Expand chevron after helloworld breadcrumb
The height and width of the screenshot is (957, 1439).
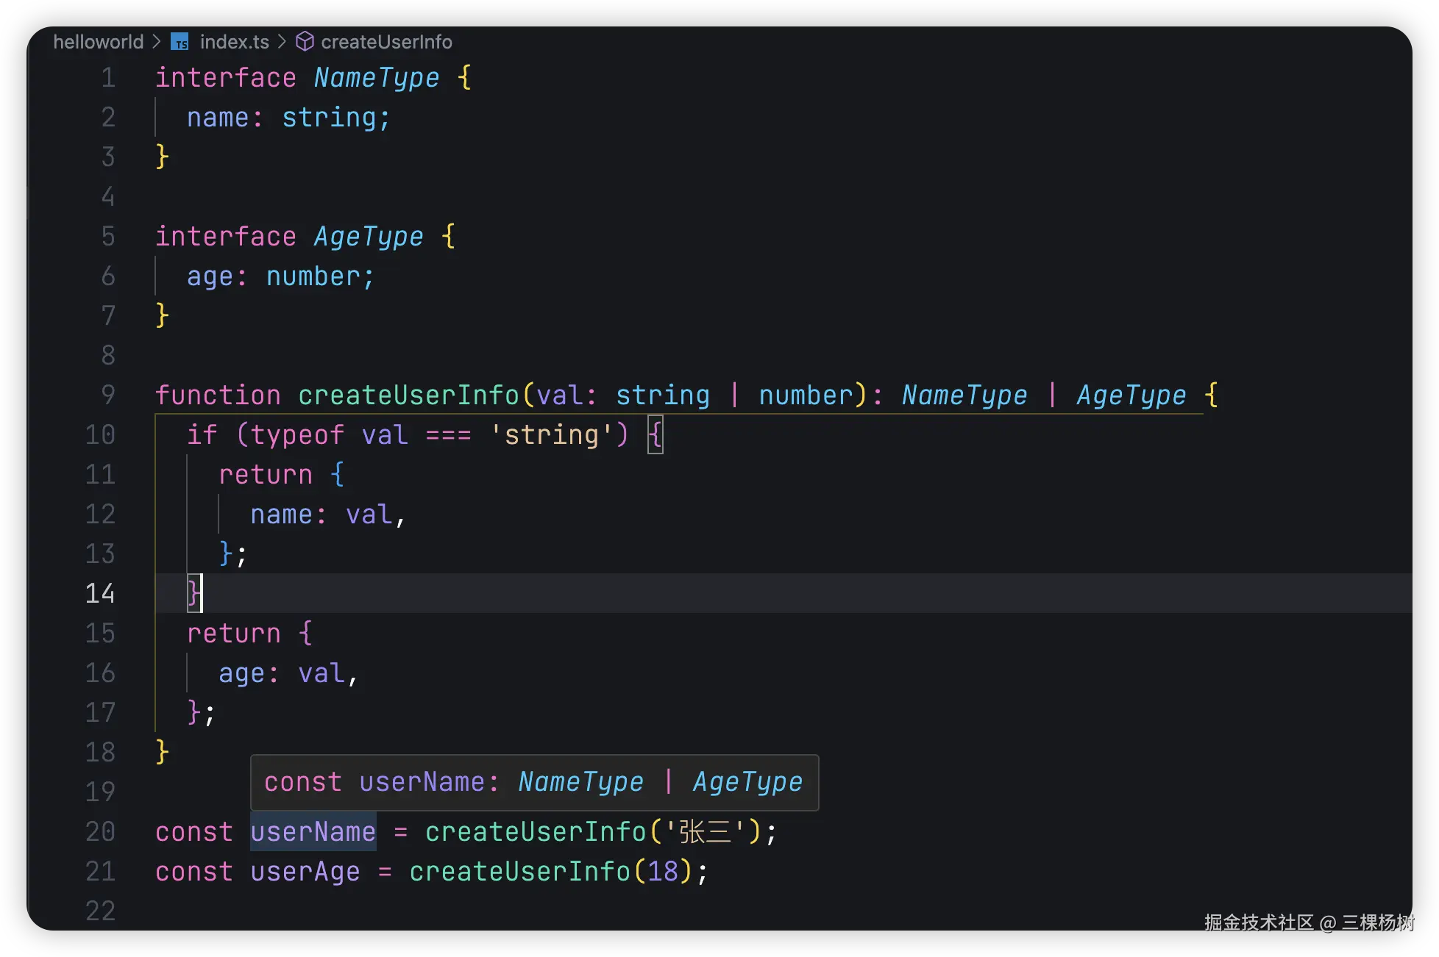click(157, 42)
